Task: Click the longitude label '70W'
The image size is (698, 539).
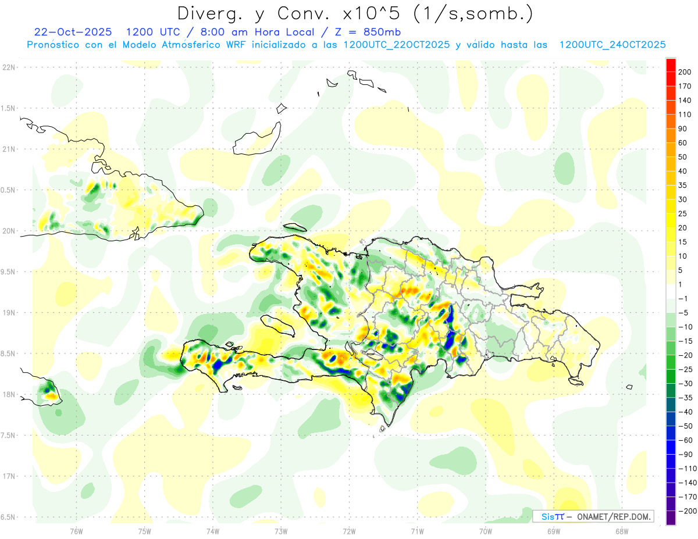Action: coord(486,531)
